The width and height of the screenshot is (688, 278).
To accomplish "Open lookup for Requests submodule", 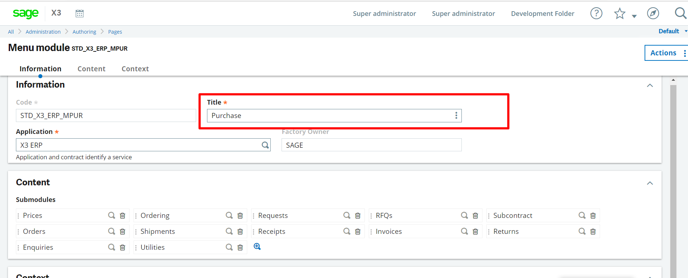I will click(x=347, y=215).
